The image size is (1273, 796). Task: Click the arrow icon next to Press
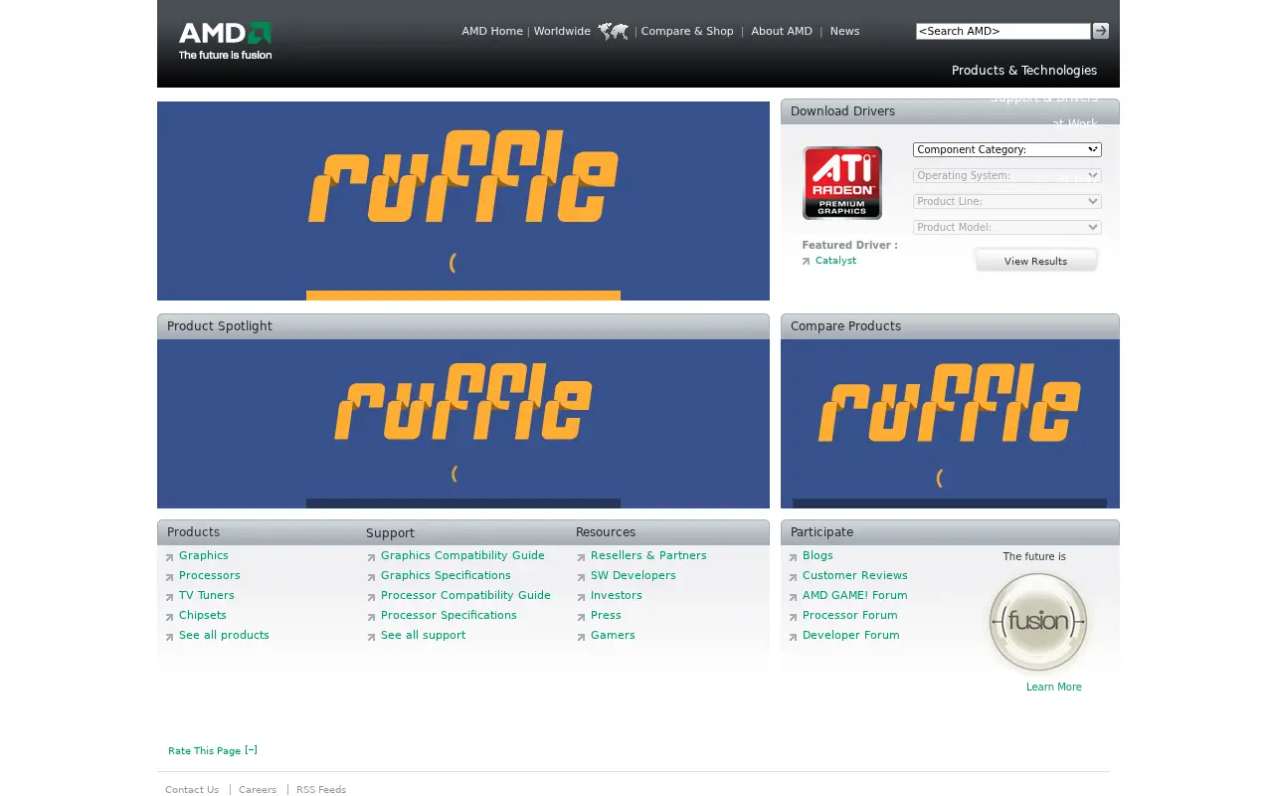point(581,617)
